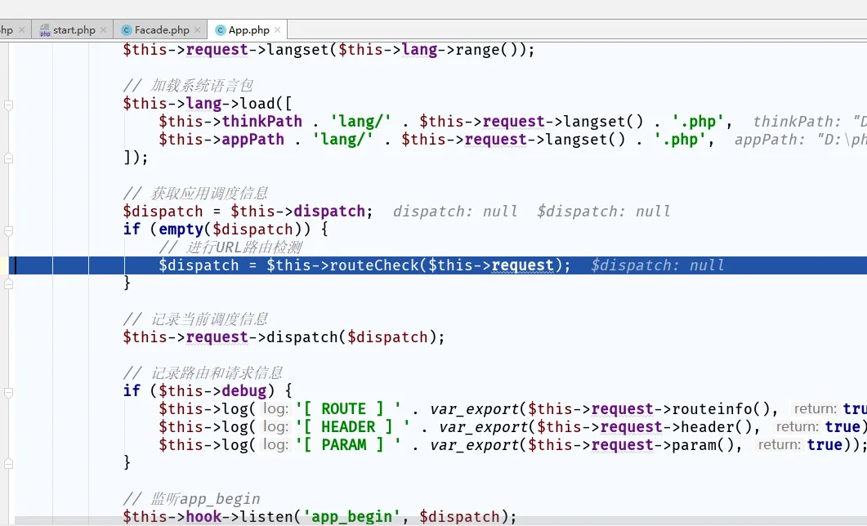Click the start.php PHP file icon
Screen dimensions: 867x526
point(45,30)
